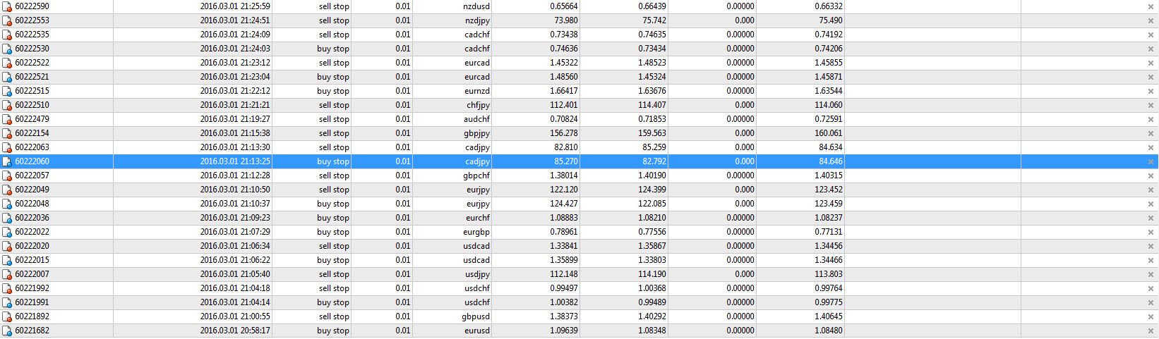Click the value 124.399 in eurjpy row

coord(651,190)
